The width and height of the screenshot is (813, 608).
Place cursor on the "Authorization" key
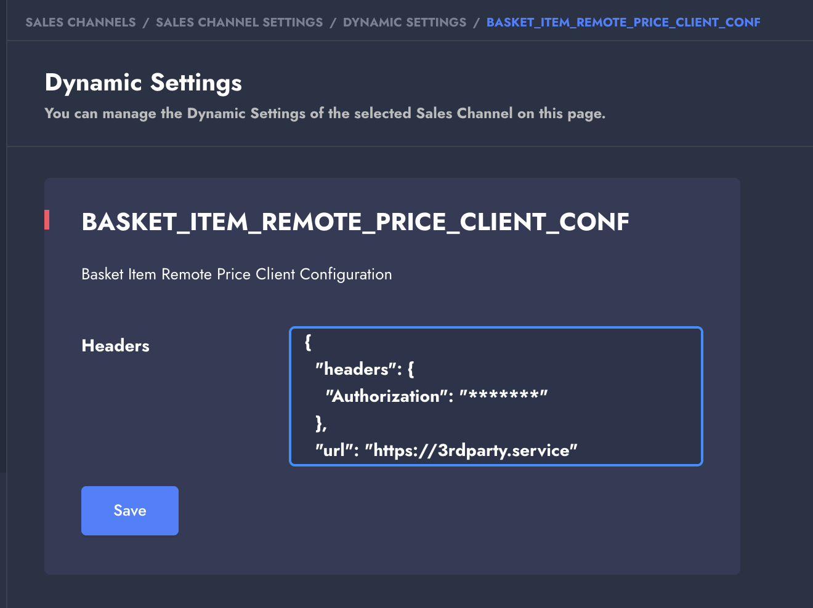pyautogui.click(x=386, y=396)
